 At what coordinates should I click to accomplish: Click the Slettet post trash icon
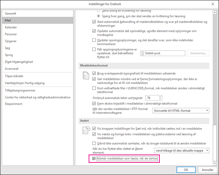coord(142,53)
